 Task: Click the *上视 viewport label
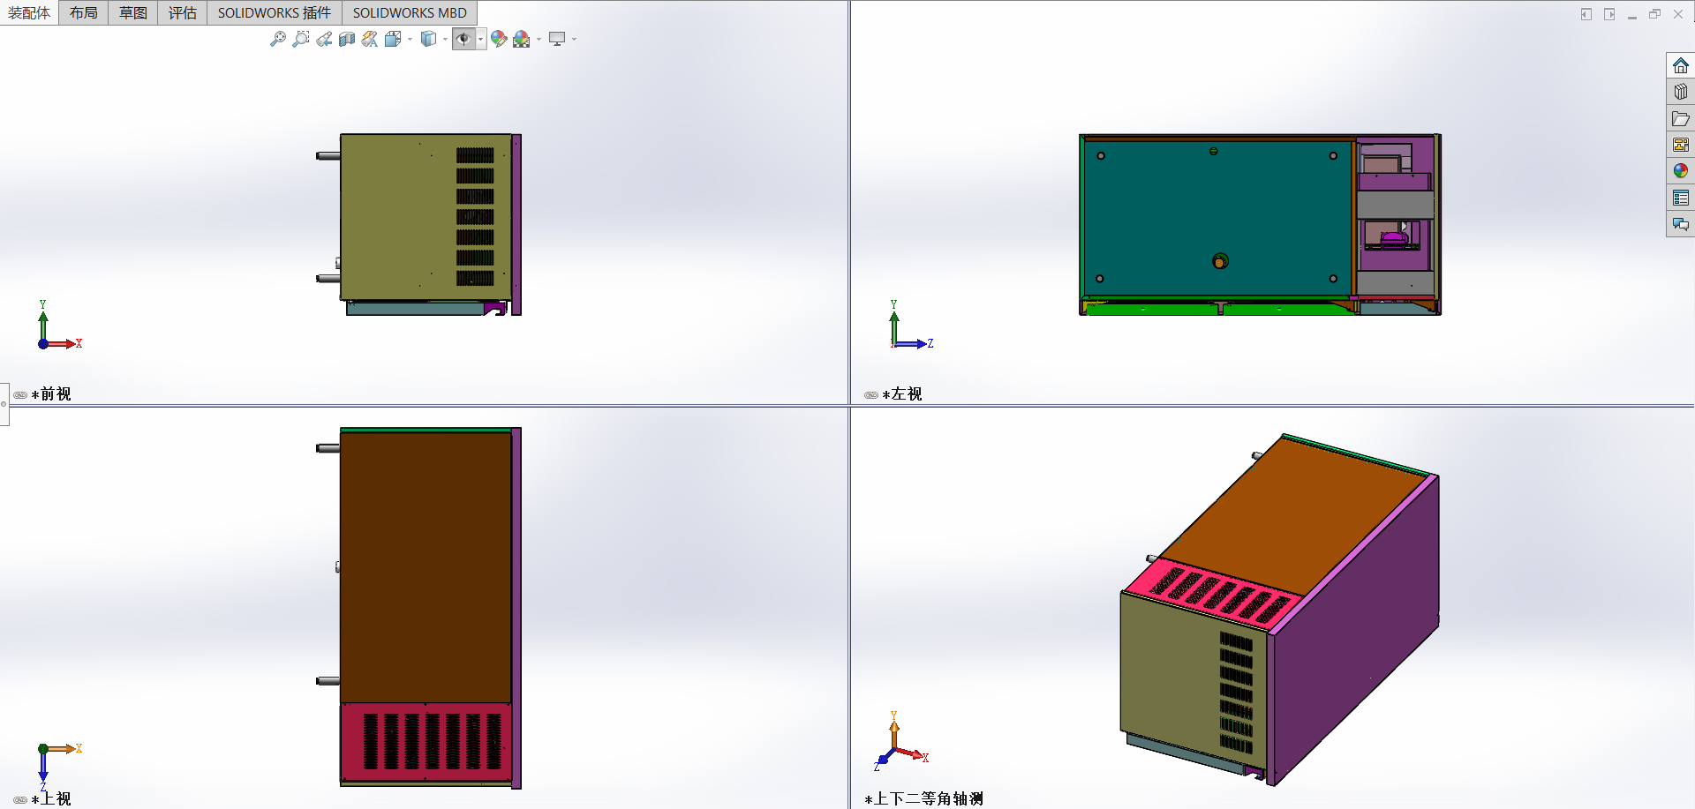[51, 799]
